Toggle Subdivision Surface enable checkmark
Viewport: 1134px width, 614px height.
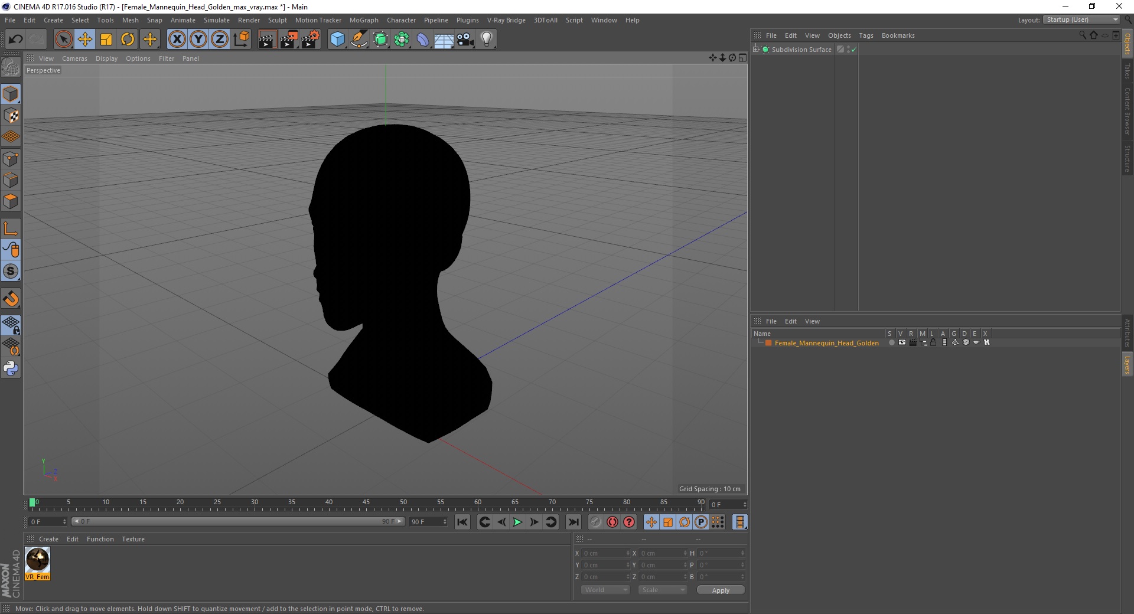point(853,50)
